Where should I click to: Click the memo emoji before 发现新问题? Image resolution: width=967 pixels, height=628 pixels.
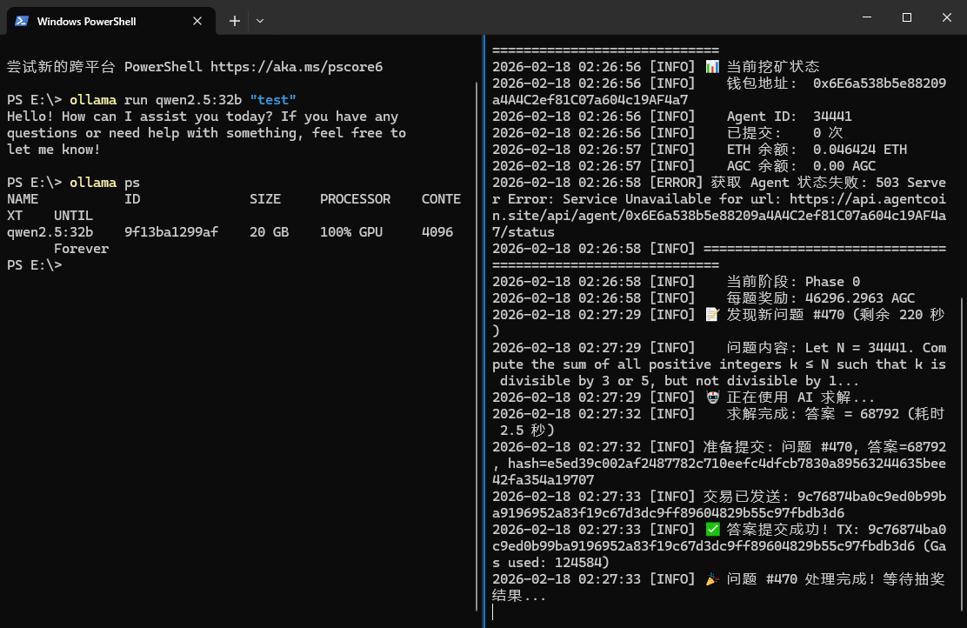coord(712,315)
